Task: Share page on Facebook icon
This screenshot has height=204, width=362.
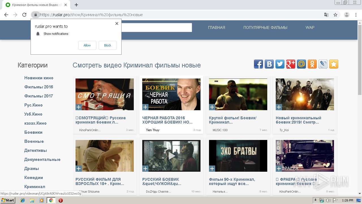Action: click(258, 64)
